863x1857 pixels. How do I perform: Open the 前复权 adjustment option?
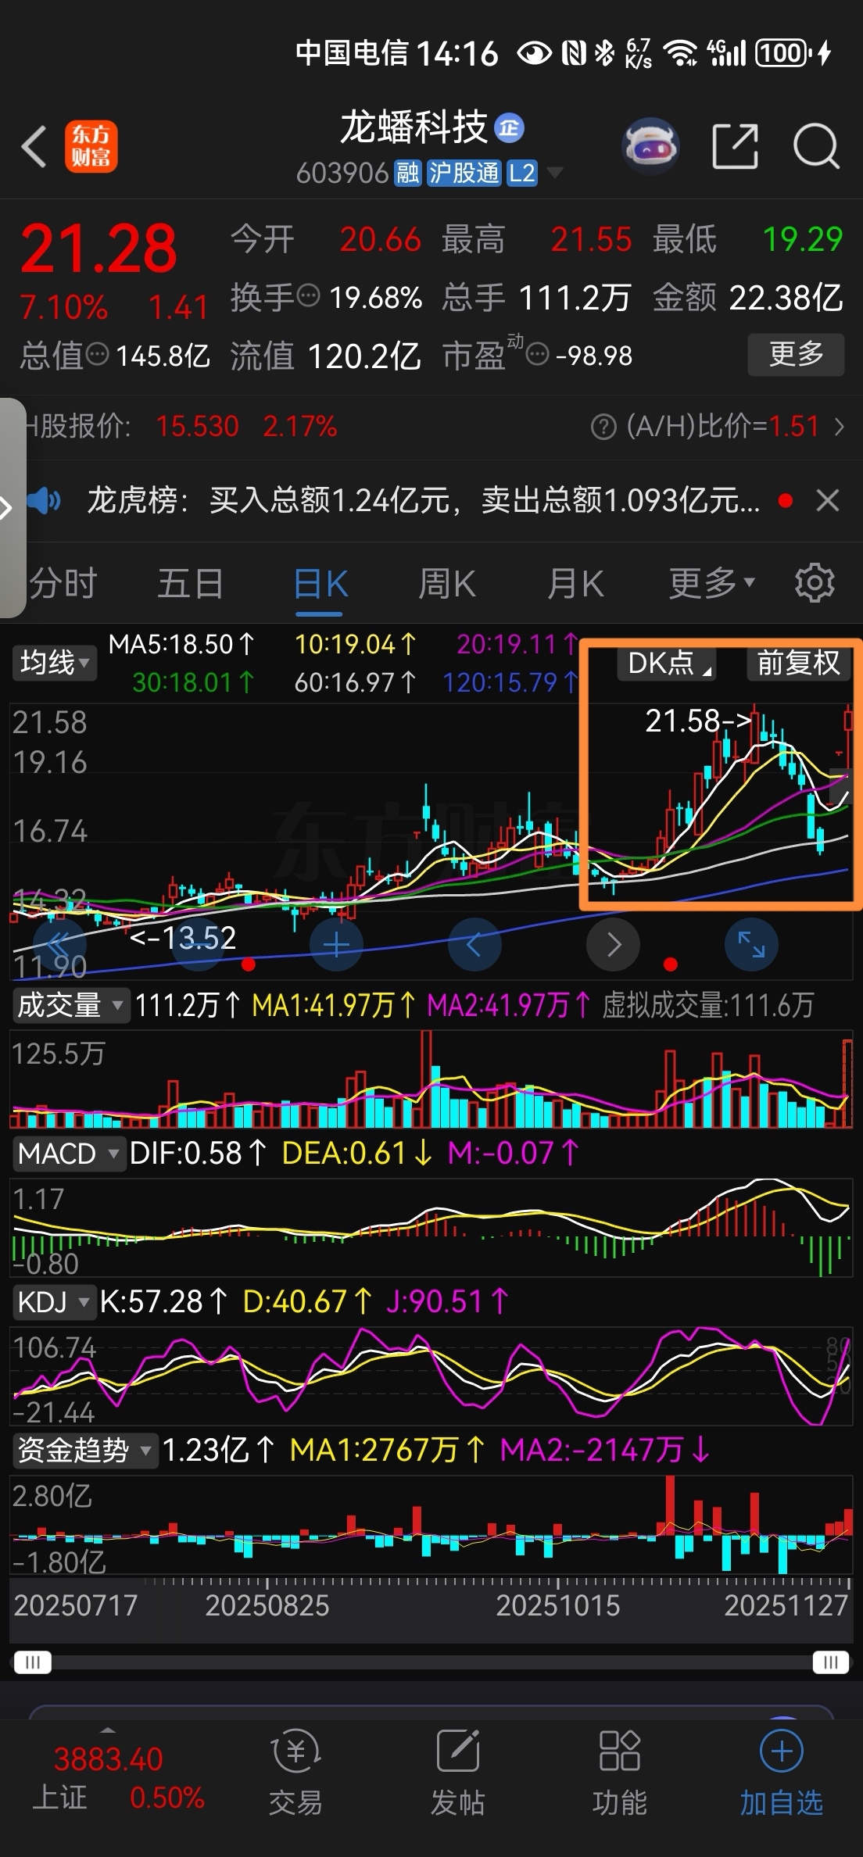coord(798,663)
